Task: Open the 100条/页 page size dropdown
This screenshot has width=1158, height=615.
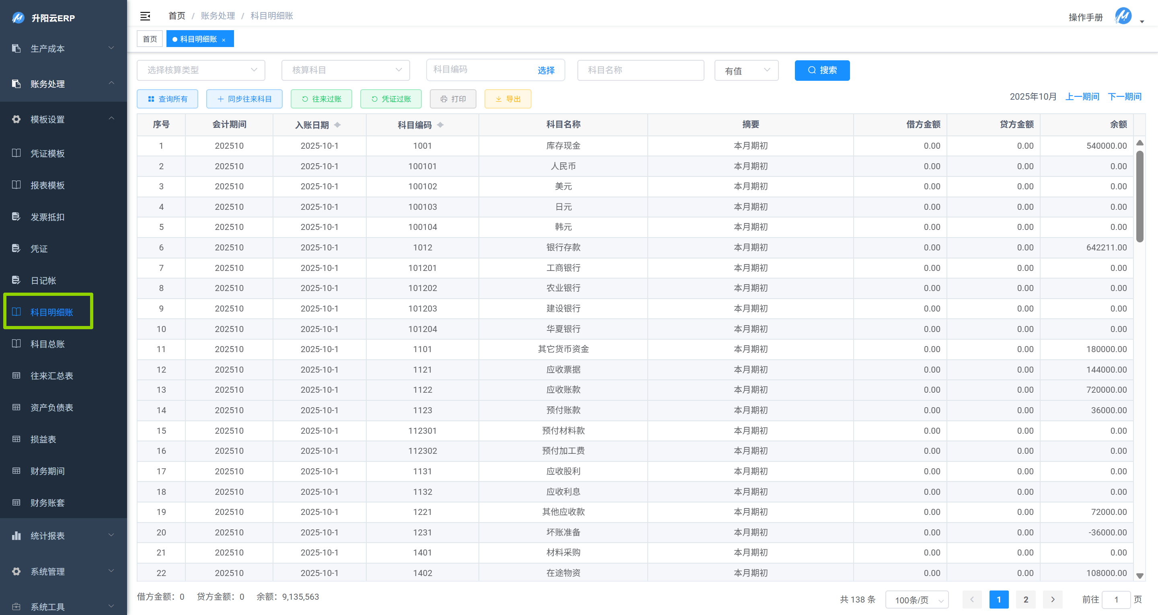Action: 917,600
